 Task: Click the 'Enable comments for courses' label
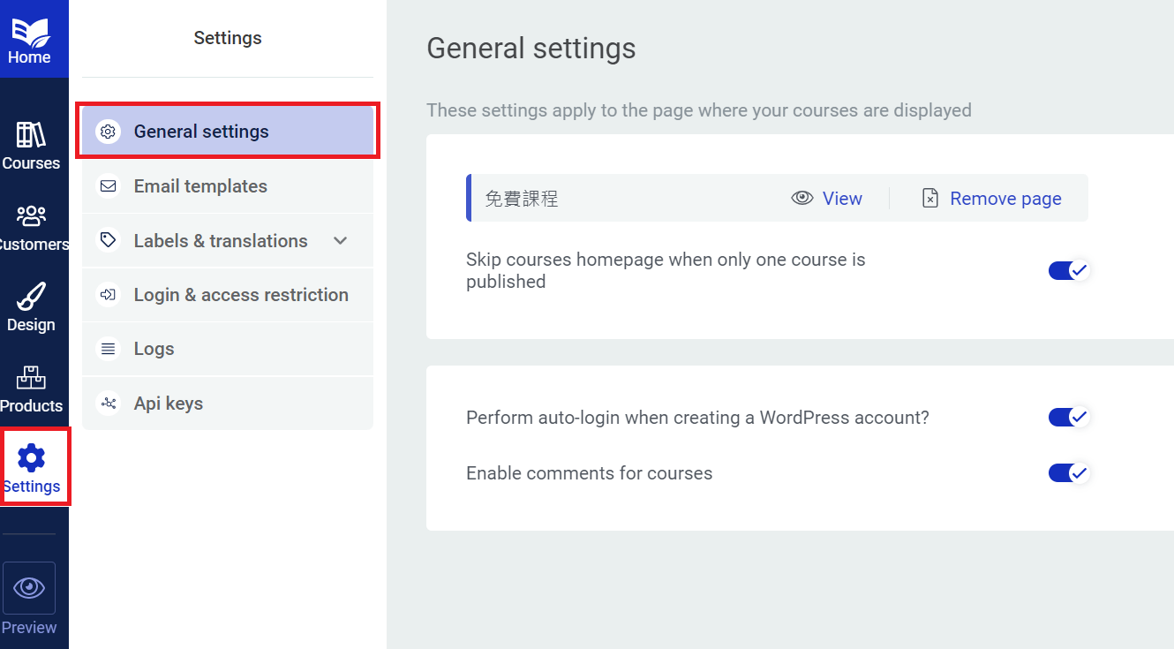tap(589, 473)
